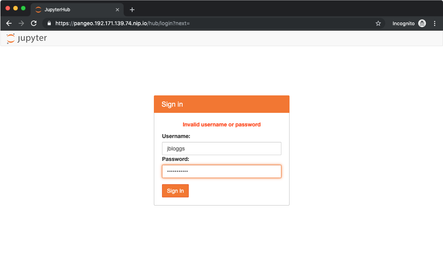The image size is (443, 273).
Task: Click the orange Sign in panel header
Action: [221, 104]
